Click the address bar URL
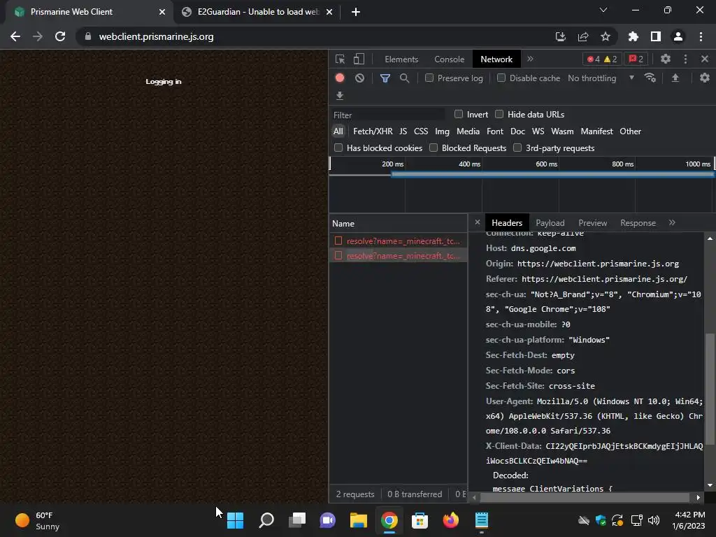The height and width of the screenshot is (537, 716). point(156,36)
